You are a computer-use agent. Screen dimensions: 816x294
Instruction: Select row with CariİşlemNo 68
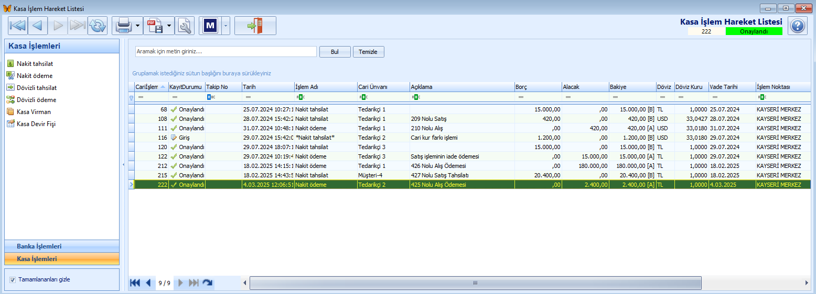point(469,109)
